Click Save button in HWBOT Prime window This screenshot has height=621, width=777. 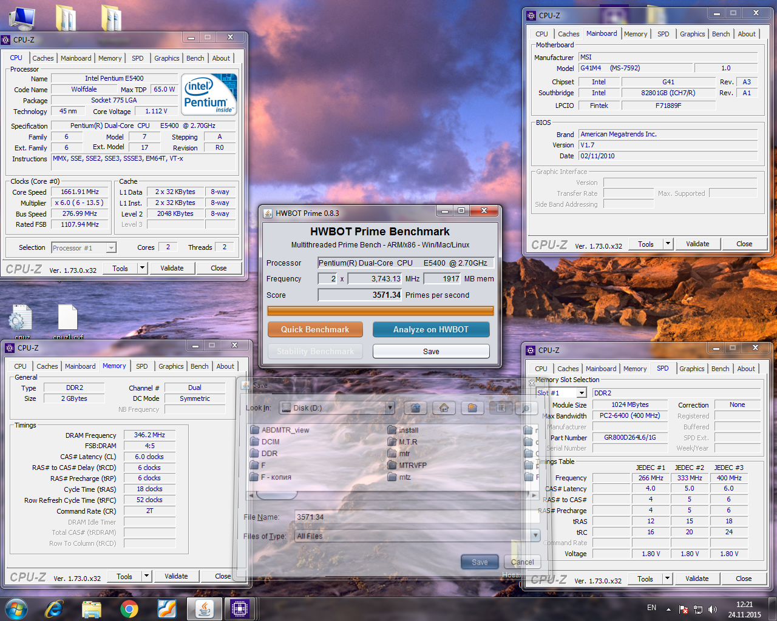(431, 351)
